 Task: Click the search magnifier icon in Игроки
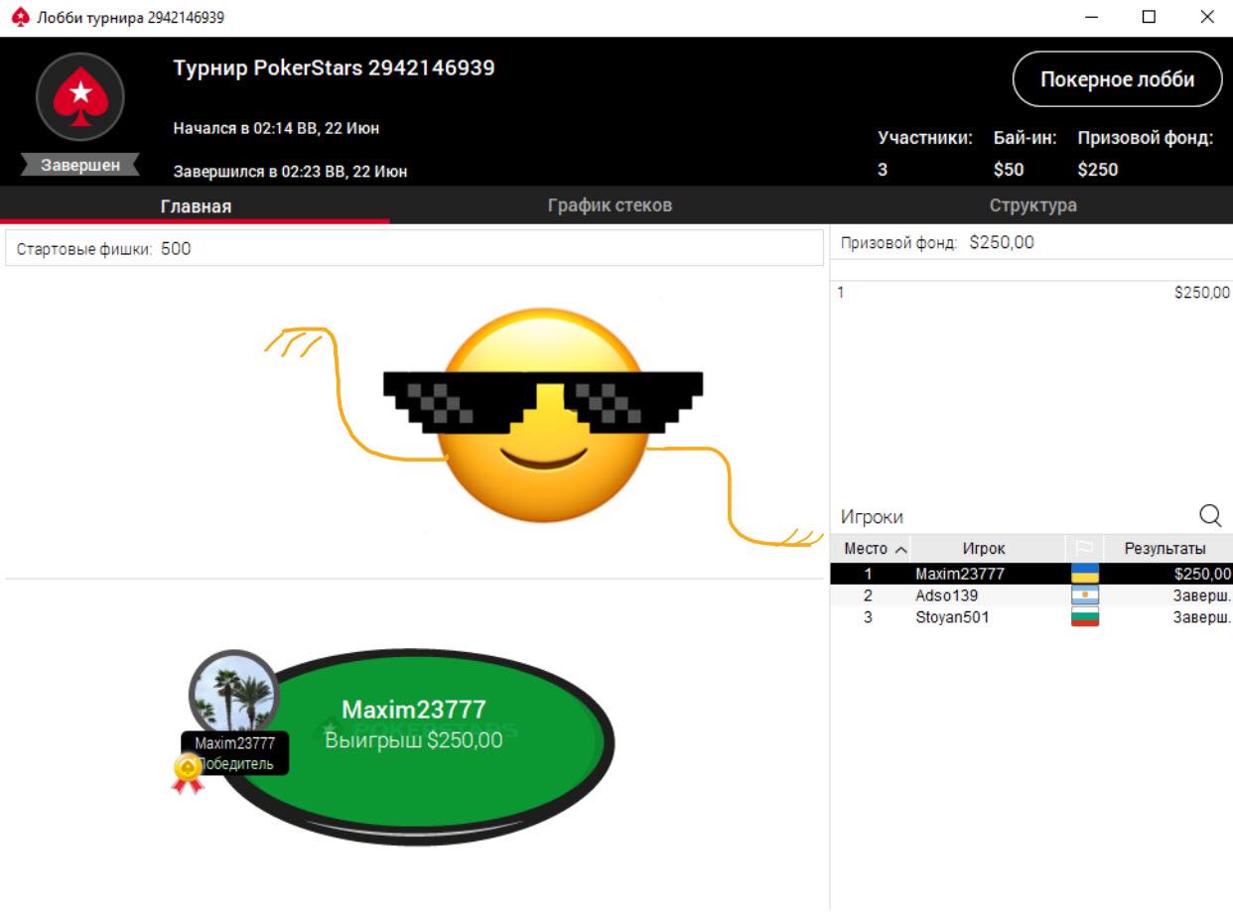[x=1210, y=515]
